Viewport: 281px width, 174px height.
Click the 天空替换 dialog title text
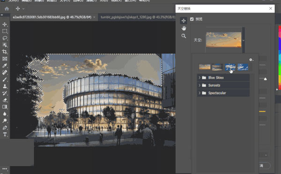tap(184, 8)
